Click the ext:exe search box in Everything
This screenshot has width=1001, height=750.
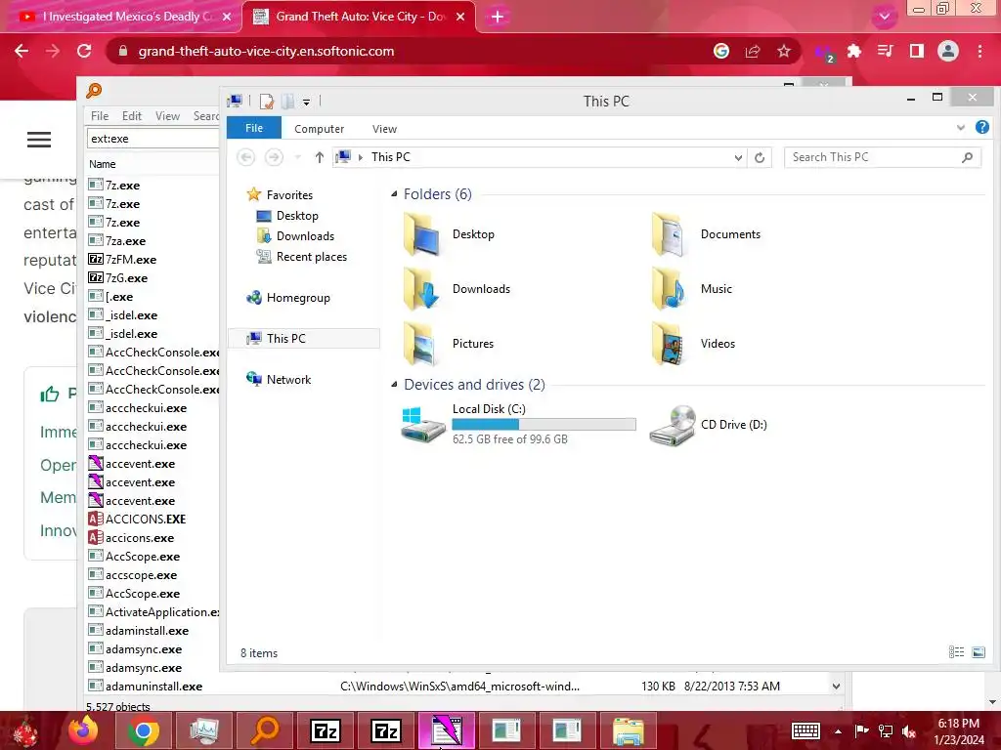point(153,139)
